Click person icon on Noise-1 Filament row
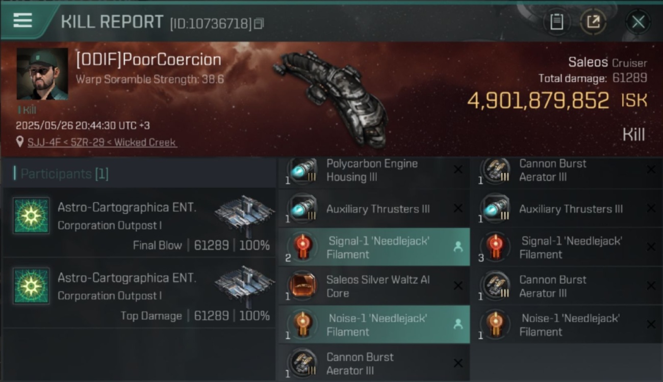The height and width of the screenshot is (382, 663). [x=457, y=324]
